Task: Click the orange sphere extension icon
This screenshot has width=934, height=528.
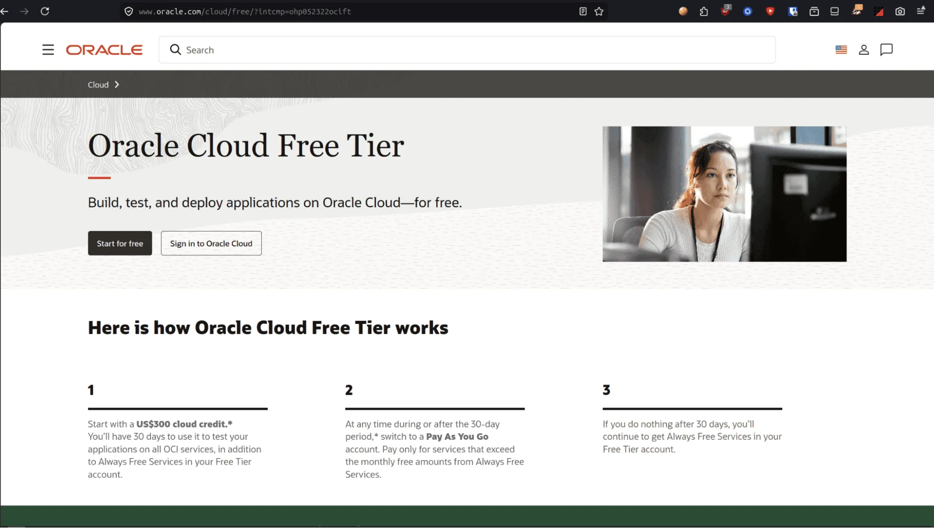Action: [x=683, y=11]
